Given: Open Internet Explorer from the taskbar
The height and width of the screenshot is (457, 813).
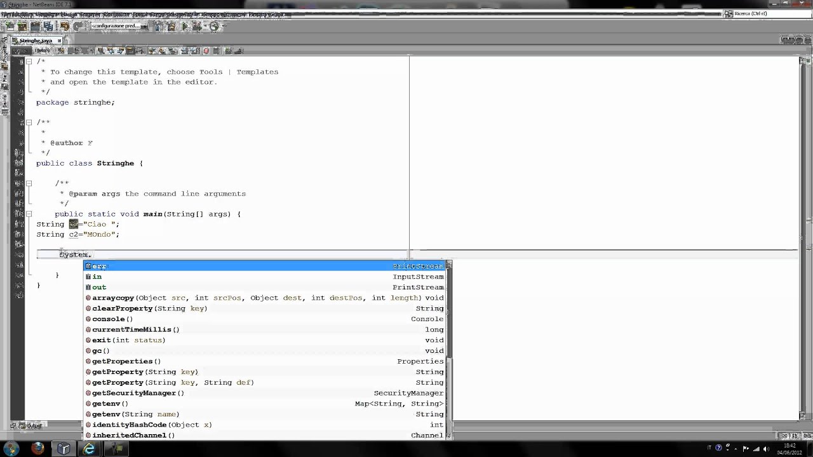Looking at the screenshot, I should 90,449.
